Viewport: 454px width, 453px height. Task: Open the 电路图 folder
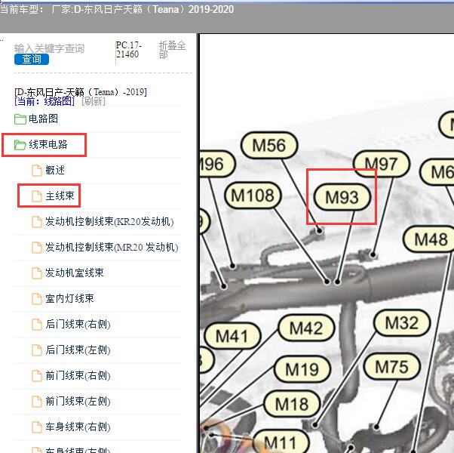click(43, 119)
